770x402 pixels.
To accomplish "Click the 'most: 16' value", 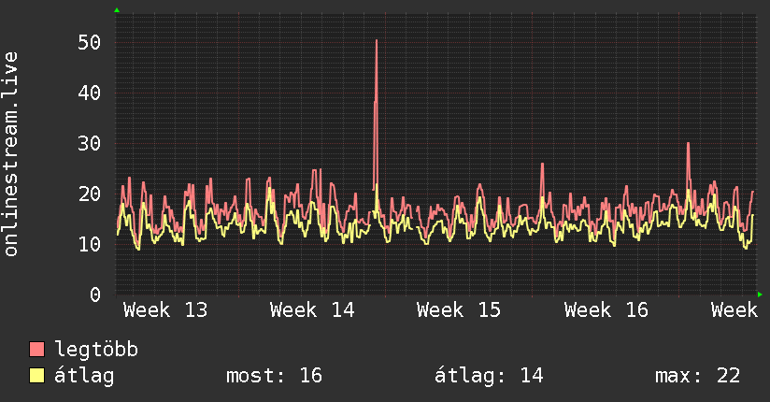I will (274, 376).
